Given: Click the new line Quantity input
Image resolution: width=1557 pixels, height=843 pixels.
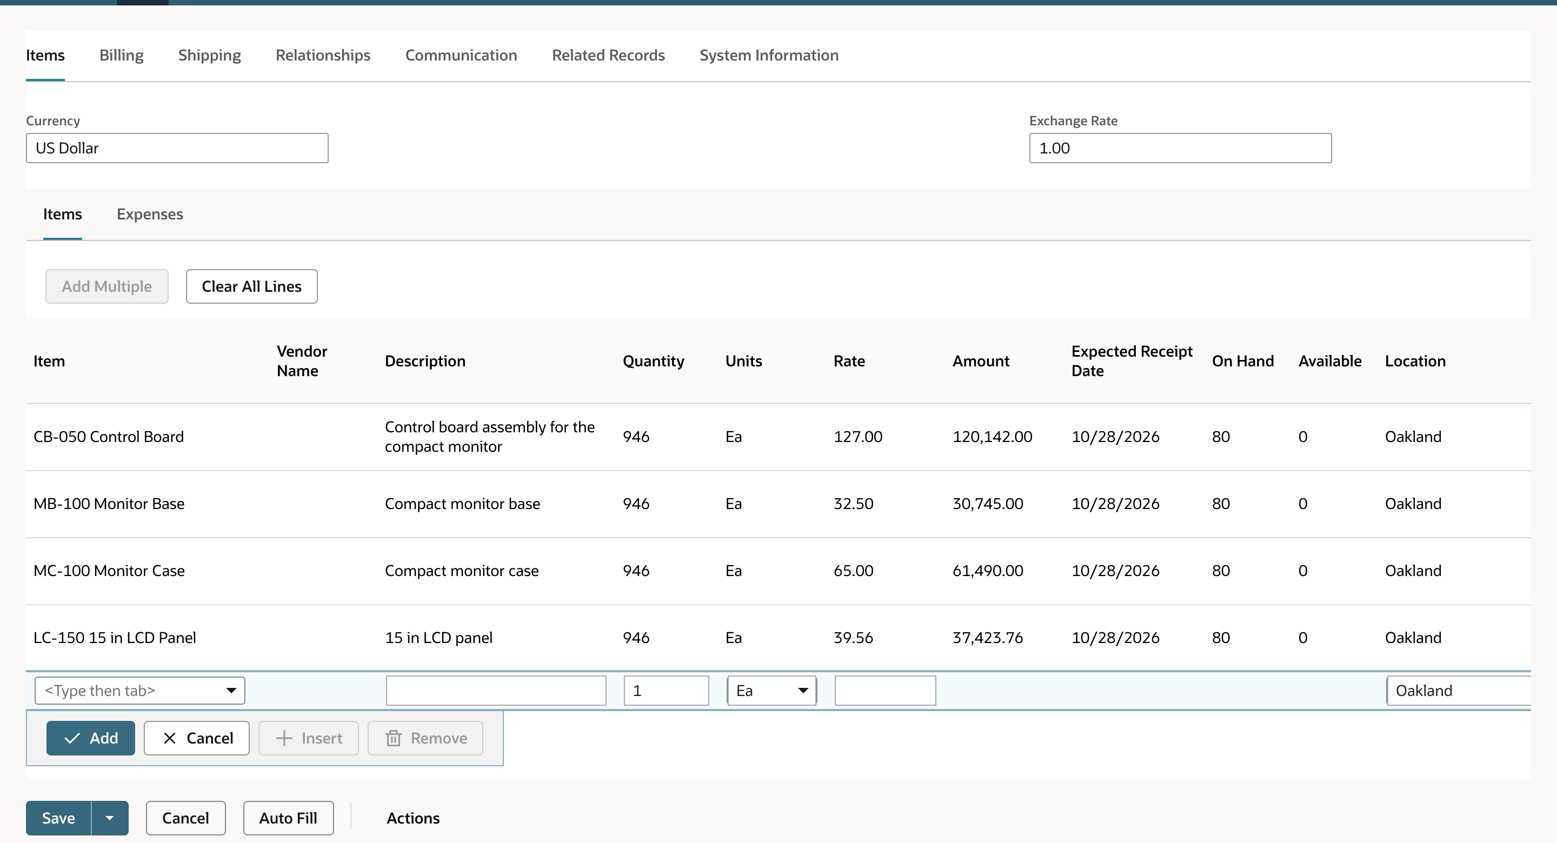Looking at the screenshot, I should tap(666, 691).
